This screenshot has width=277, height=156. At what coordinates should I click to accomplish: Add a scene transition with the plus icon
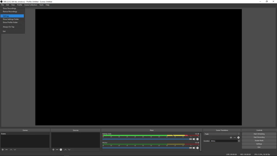231,138
